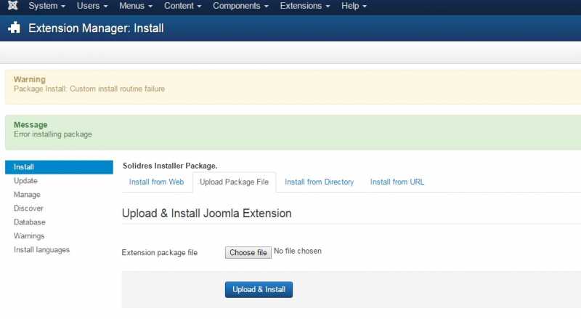Screen dimensions: 581x319
Task: Switch to Install from Directory tab
Action: click(319, 182)
